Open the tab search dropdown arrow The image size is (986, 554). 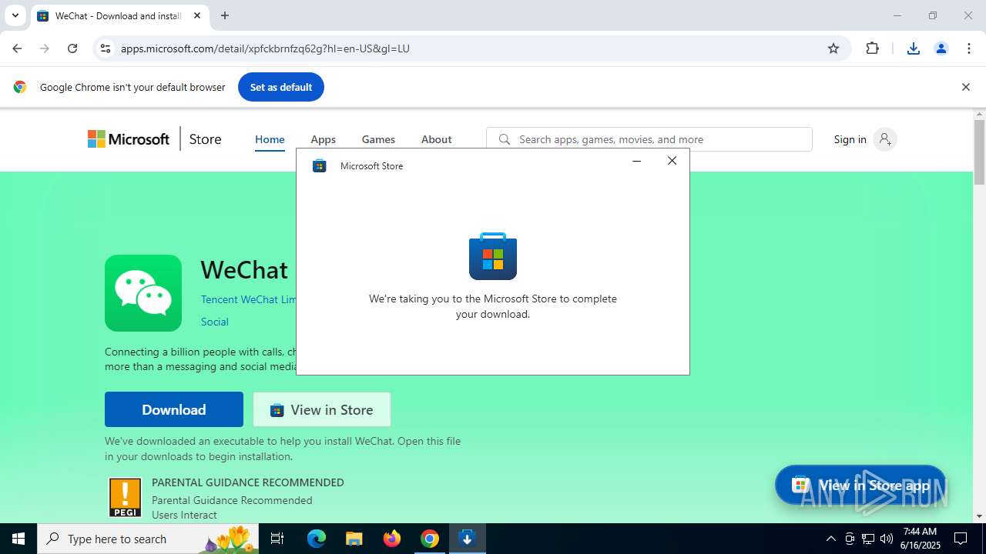tap(15, 15)
